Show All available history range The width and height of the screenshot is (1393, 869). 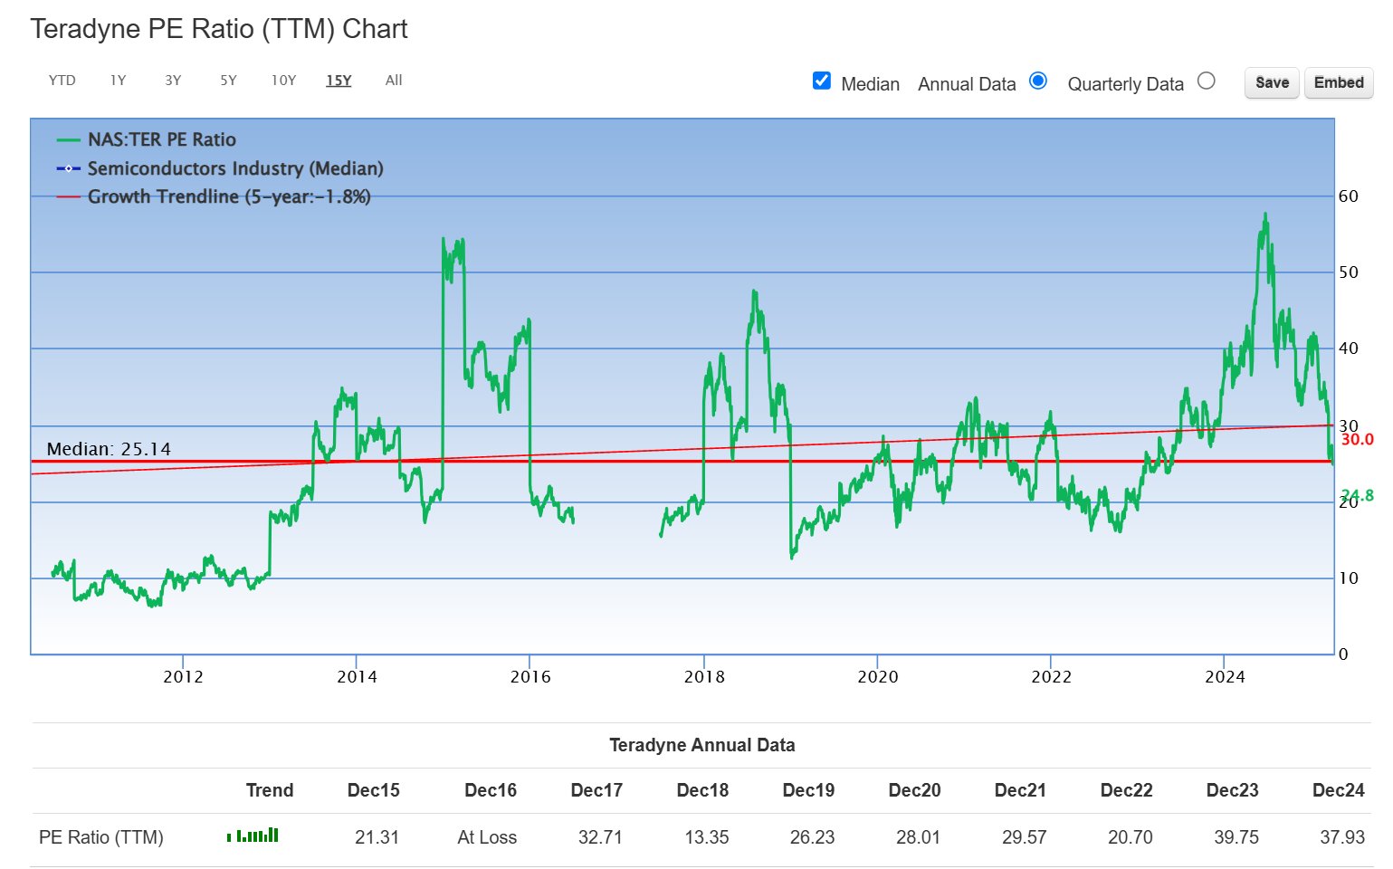(394, 81)
